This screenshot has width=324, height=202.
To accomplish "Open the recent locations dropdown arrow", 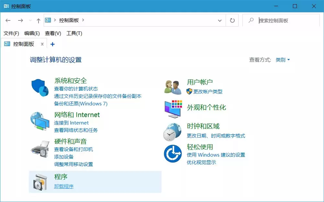I will pos(30,20).
